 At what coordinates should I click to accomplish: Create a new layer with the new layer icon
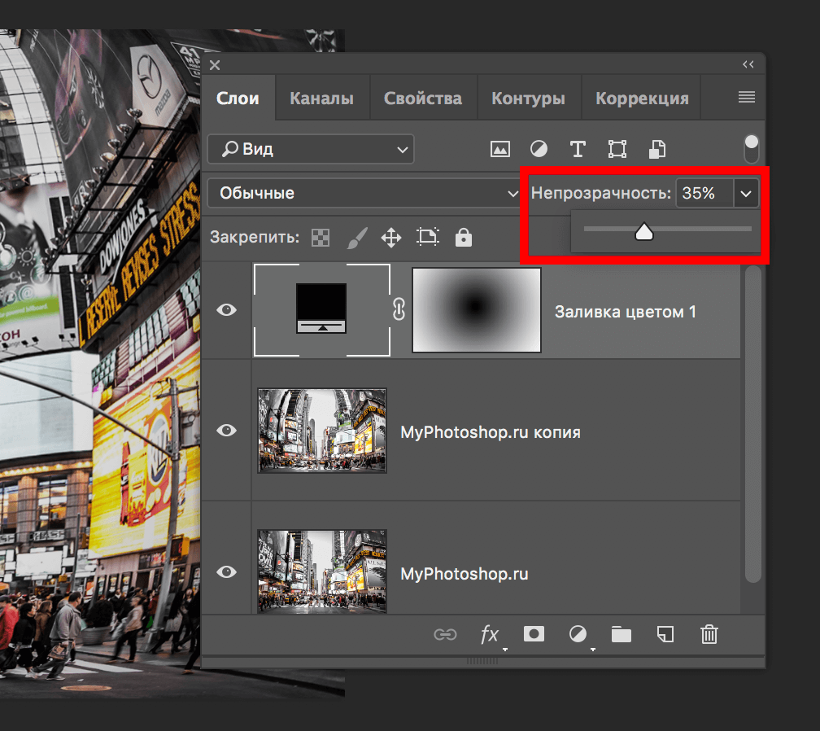(x=665, y=635)
